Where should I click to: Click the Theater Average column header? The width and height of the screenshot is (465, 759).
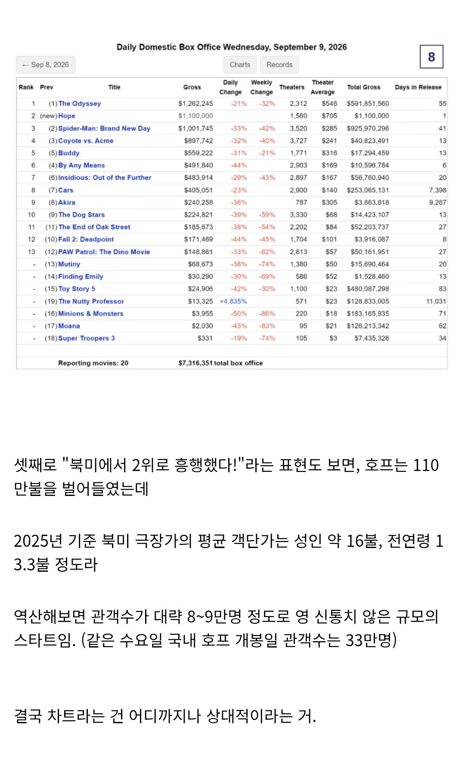322,87
